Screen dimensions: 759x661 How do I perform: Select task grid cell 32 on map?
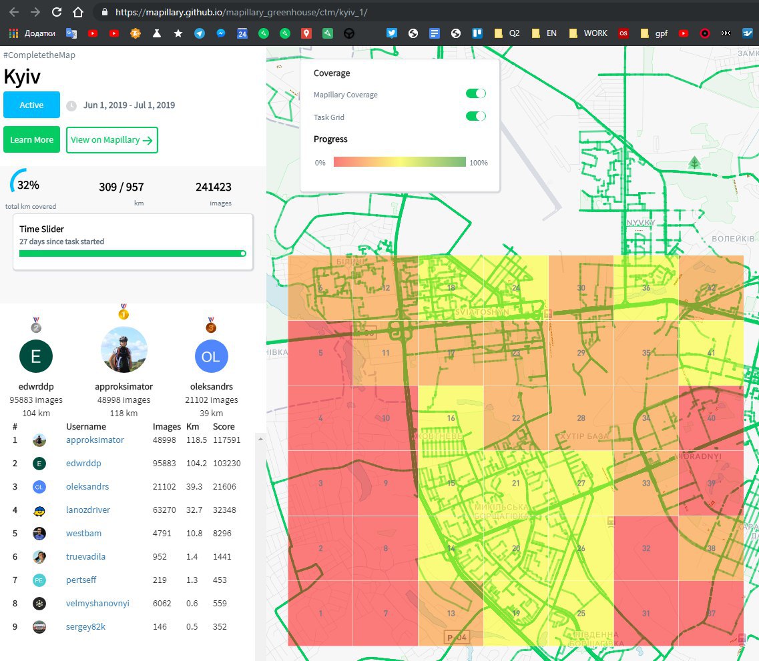point(646,548)
